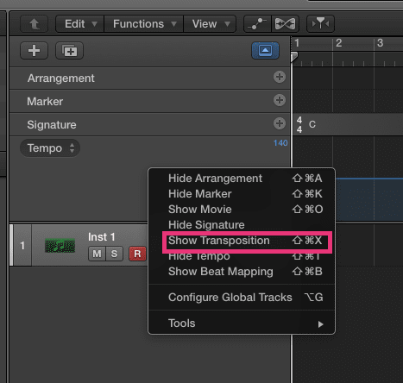
Task: Open the Edit dropdown menu
Action: (80, 24)
